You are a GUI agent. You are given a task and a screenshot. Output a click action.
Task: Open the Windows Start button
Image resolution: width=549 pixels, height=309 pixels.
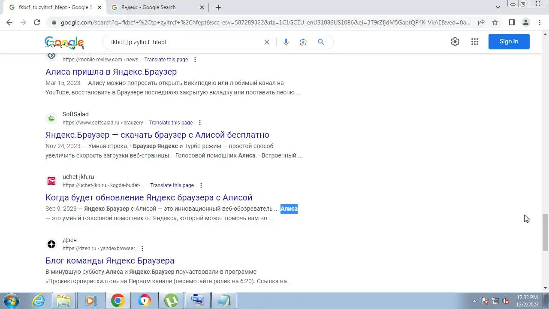pos(11,300)
